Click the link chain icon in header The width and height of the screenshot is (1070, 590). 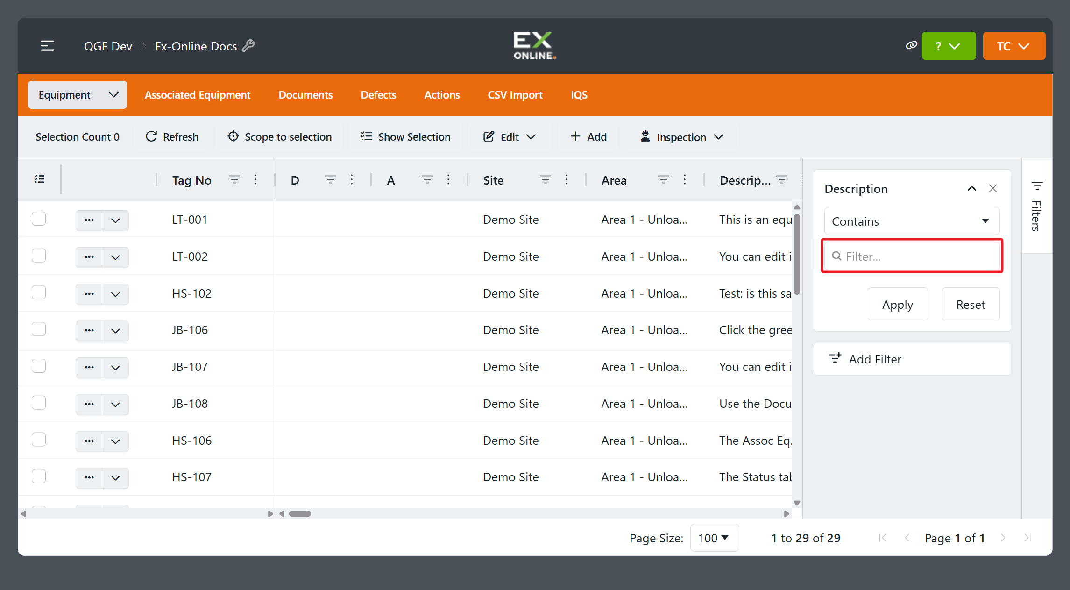(911, 45)
